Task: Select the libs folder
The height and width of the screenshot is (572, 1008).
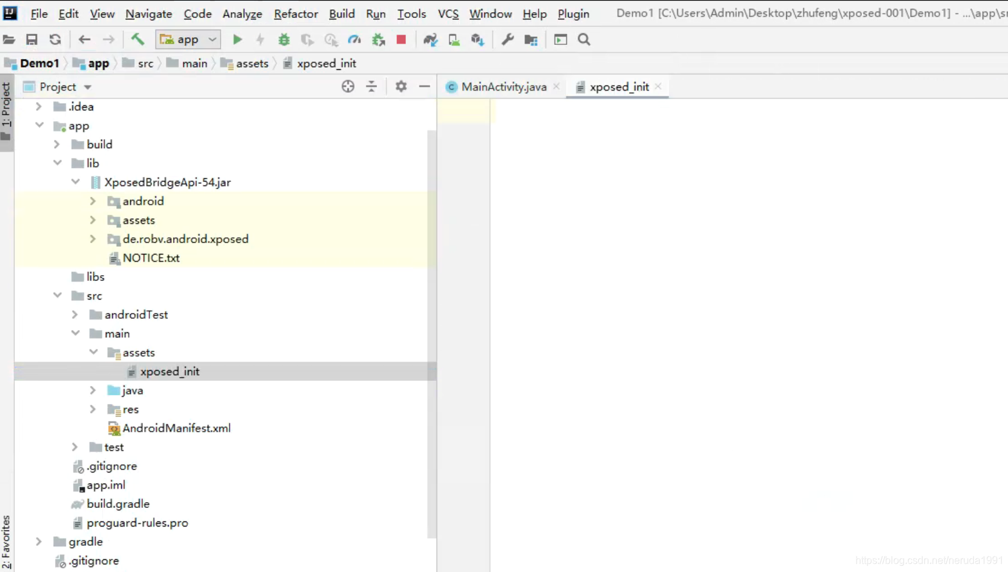Action: click(95, 277)
